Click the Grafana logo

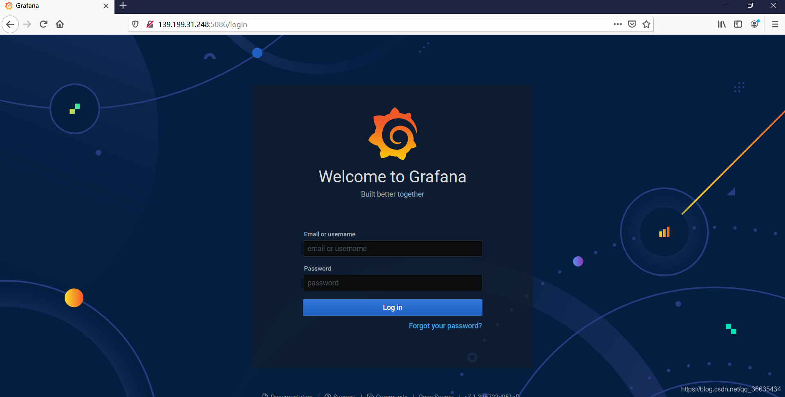pos(392,134)
